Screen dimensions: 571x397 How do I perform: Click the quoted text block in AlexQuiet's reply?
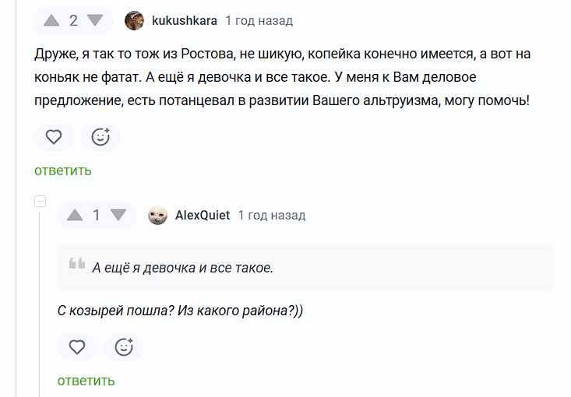tap(305, 268)
